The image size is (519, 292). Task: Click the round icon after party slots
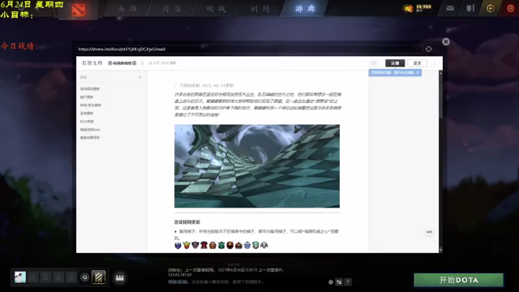84,277
